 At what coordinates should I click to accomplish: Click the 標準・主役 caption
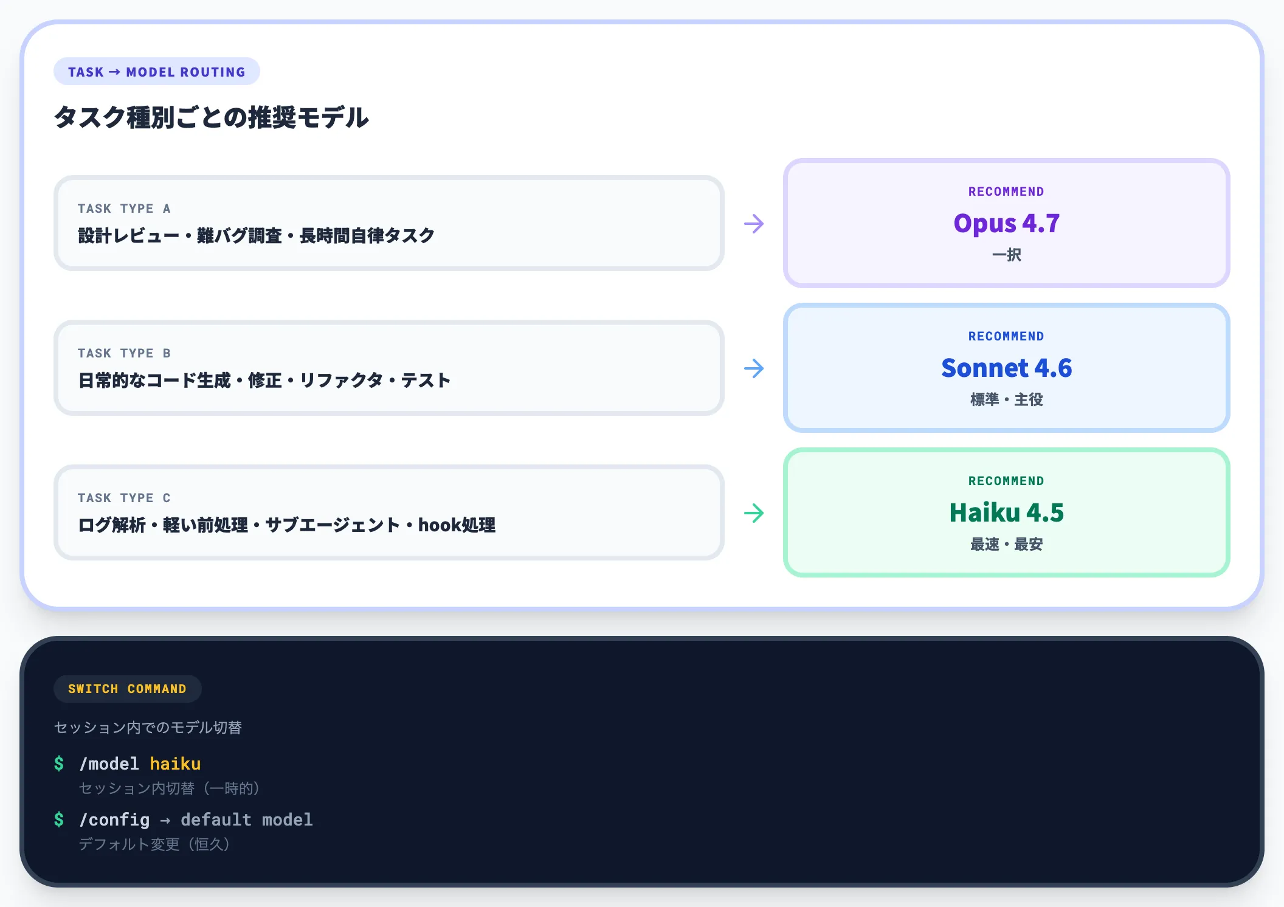tap(1006, 399)
